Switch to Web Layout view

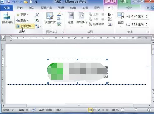click(x=99, y=110)
